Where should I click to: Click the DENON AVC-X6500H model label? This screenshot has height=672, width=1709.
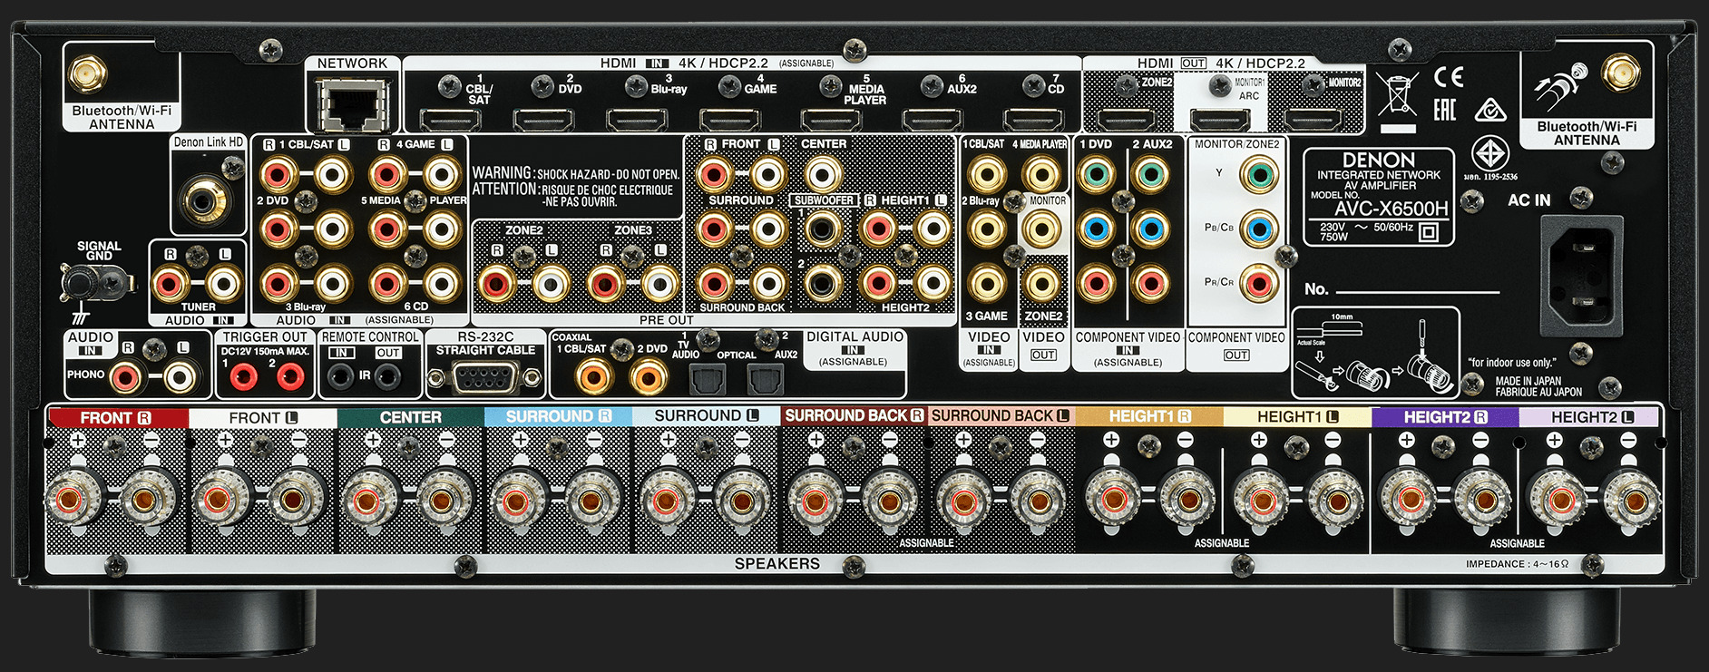point(1378,196)
